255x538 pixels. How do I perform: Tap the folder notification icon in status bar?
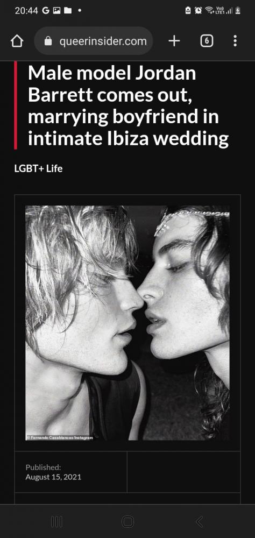(68, 11)
